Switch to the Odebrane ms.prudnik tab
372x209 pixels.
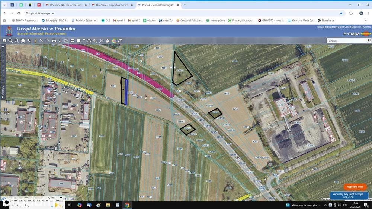(112, 5)
